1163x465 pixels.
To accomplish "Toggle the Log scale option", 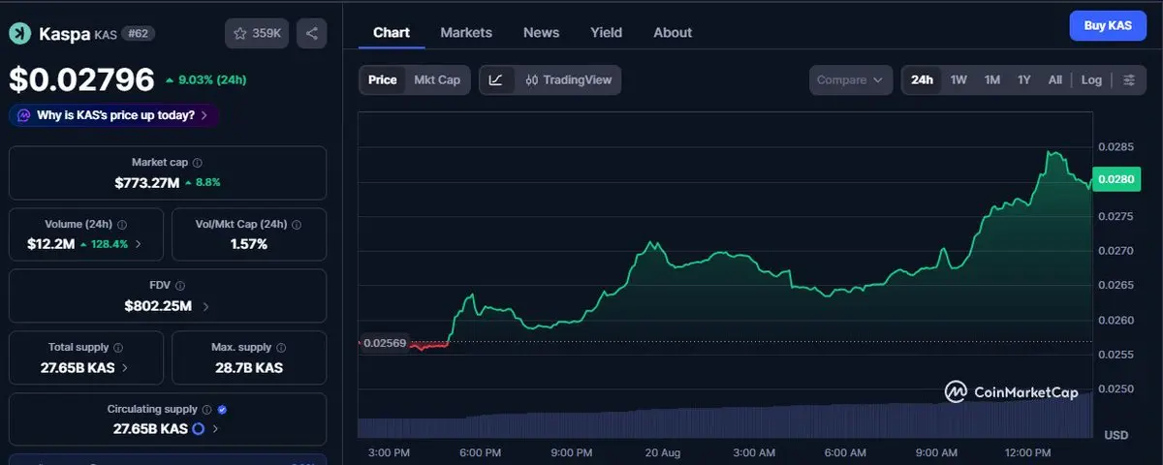I will (x=1092, y=79).
